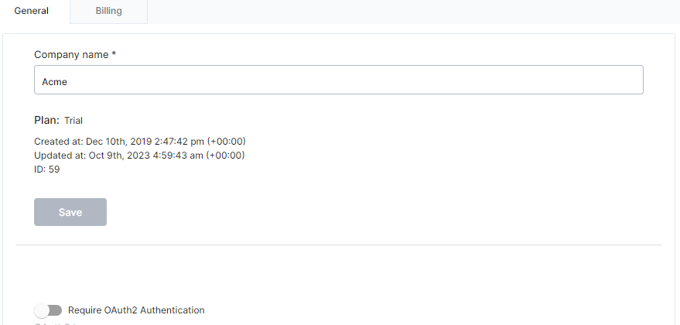
Task: Click the required asterisk beside Company name
Action: tap(114, 55)
